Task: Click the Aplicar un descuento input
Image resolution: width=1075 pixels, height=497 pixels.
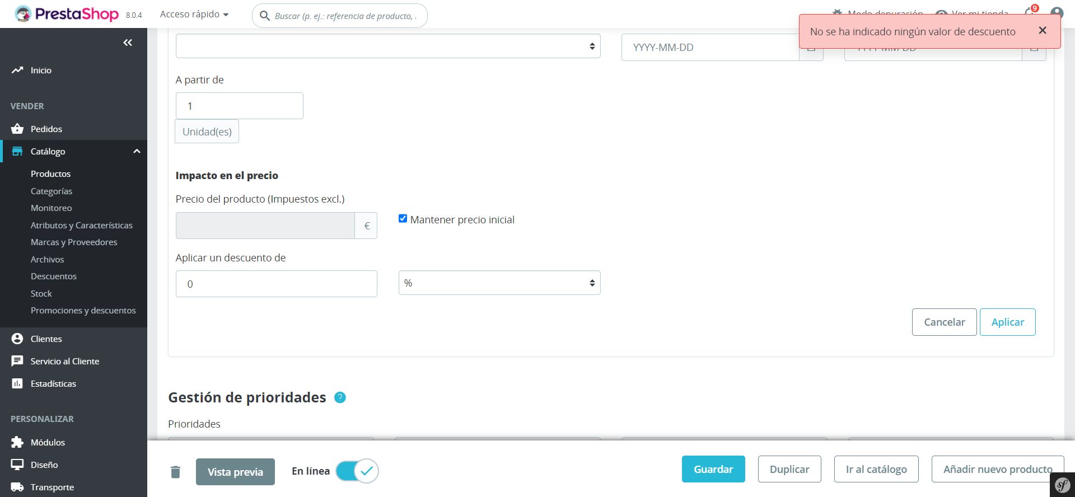Action: [276, 284]
